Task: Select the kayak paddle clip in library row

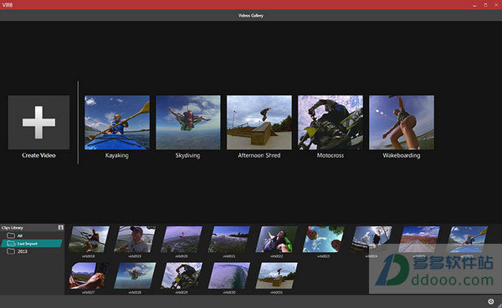Action: [467, 240]
